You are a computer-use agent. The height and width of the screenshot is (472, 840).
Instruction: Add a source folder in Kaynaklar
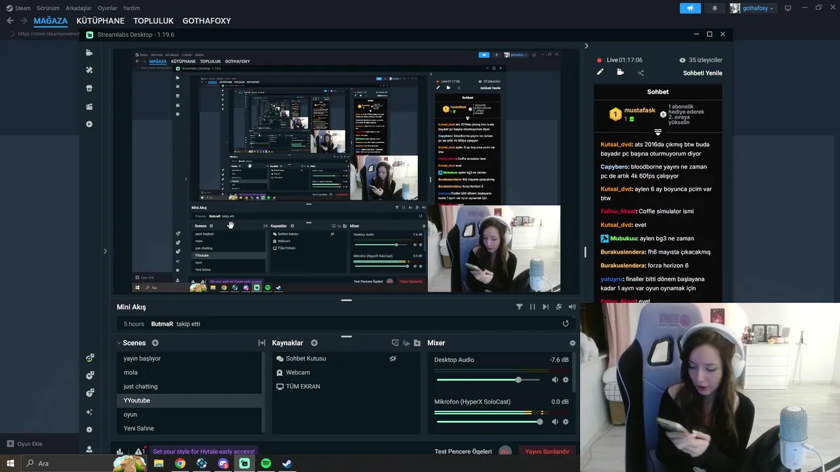tap(417, 343)
